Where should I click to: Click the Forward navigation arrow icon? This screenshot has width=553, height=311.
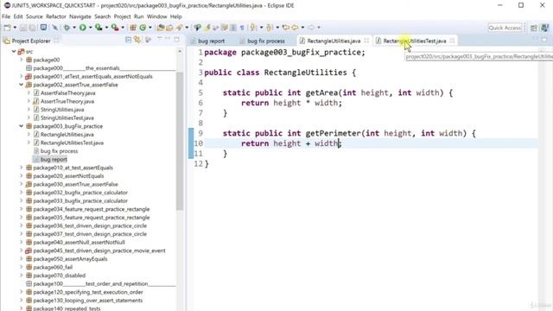(x=311, y=28)
